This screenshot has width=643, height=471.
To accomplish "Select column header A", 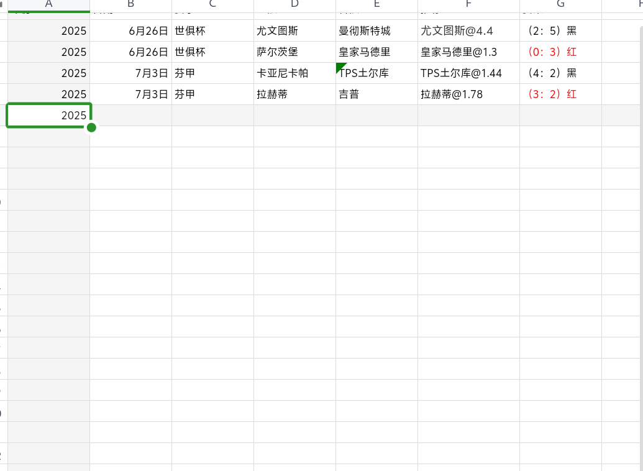I will [48, 4].
